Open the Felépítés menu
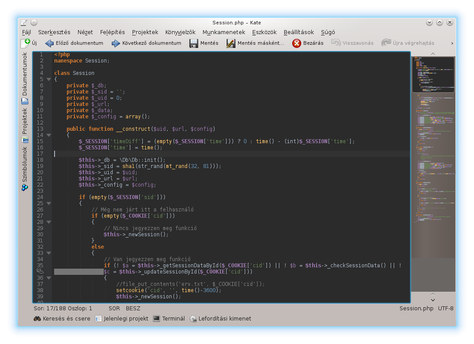The width and height of the screenshot is (474, 344). pos(112,32)
